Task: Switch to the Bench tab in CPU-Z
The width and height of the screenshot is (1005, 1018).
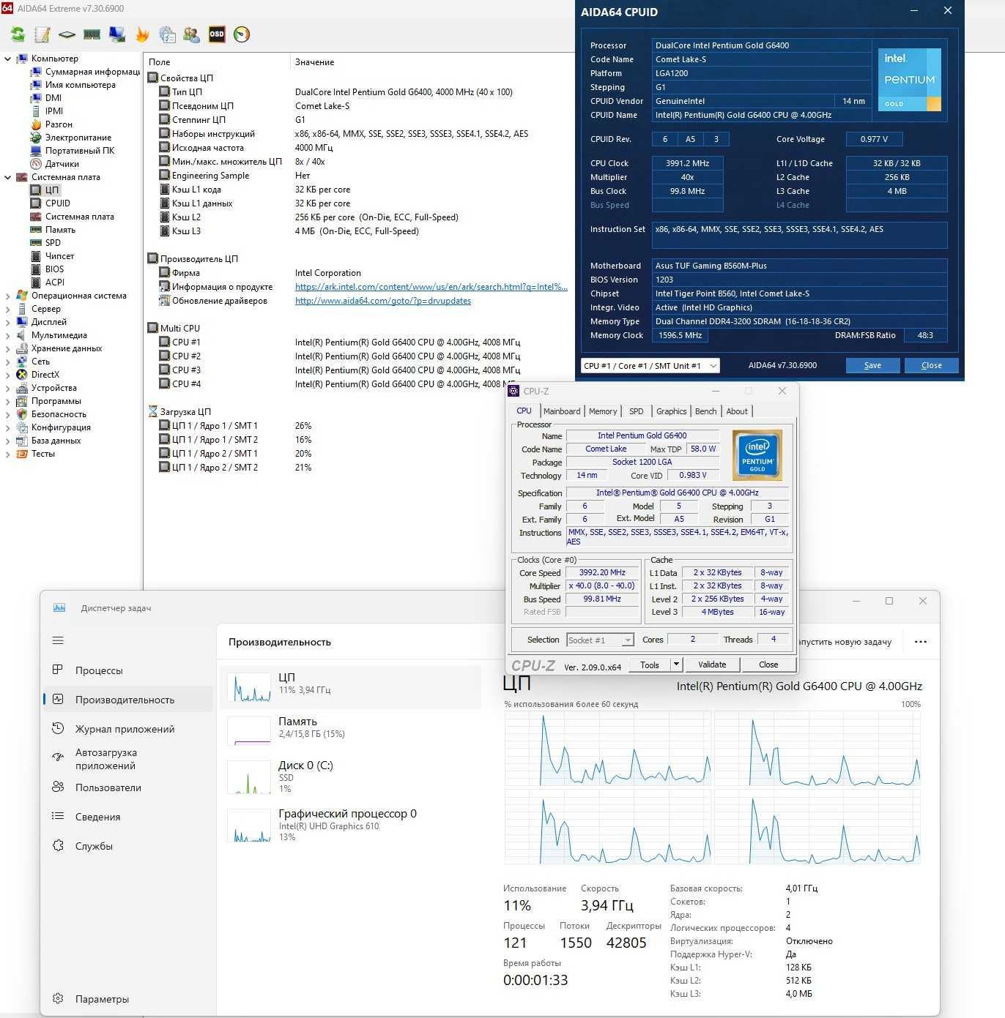Action: pos(705,411)
